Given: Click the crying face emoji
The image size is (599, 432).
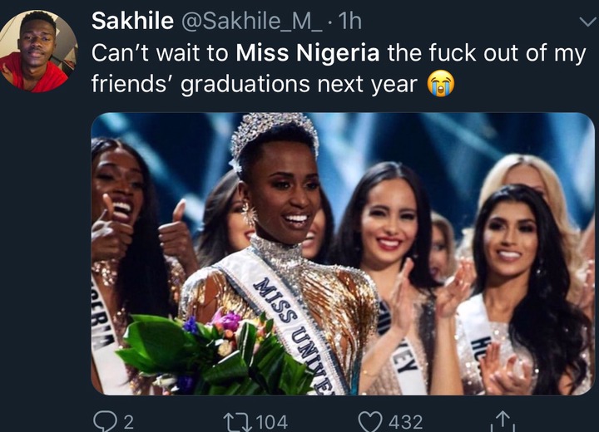Looking at the screenshot, I should tap(439, 84).
